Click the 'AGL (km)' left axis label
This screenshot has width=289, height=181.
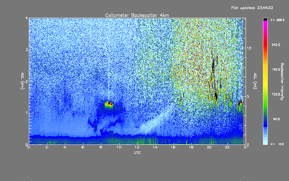[22, 81]
